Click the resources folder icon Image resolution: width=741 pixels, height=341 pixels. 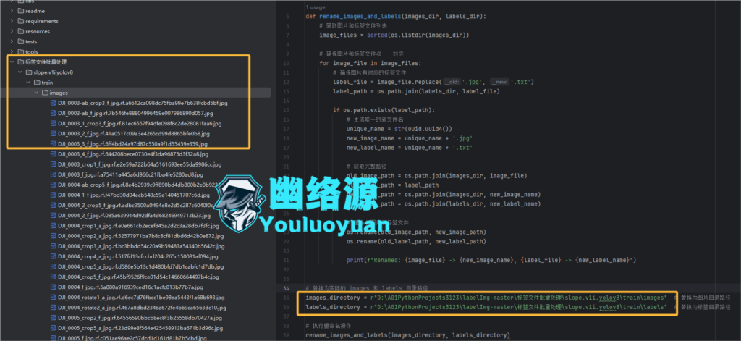[20, 31]
